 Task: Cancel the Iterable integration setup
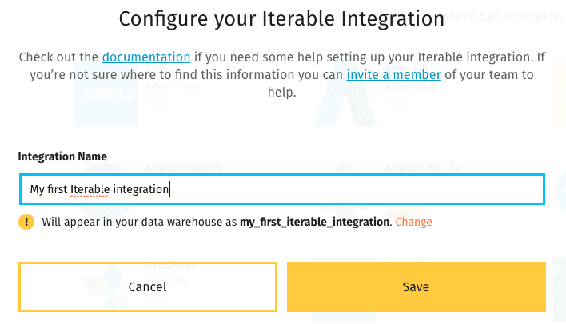point(148,286)
